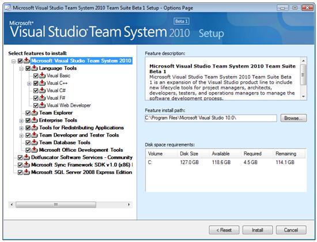The width and height of the screenshot is (317, 242).
Task: Click the install icon beside Language Tools
Action: pos(35,68)
